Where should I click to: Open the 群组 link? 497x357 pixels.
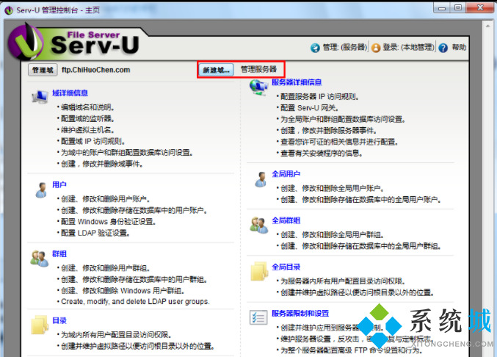pyautogui.click(x=59, y=253)
